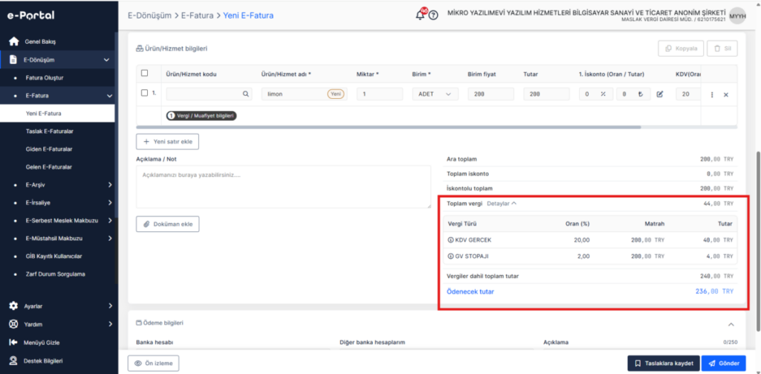Image resolution: width=761 pixels, height=374 pixels.
Task: Open GİB Kayıtlı Kullanıcılar
Action: (53, 257)
